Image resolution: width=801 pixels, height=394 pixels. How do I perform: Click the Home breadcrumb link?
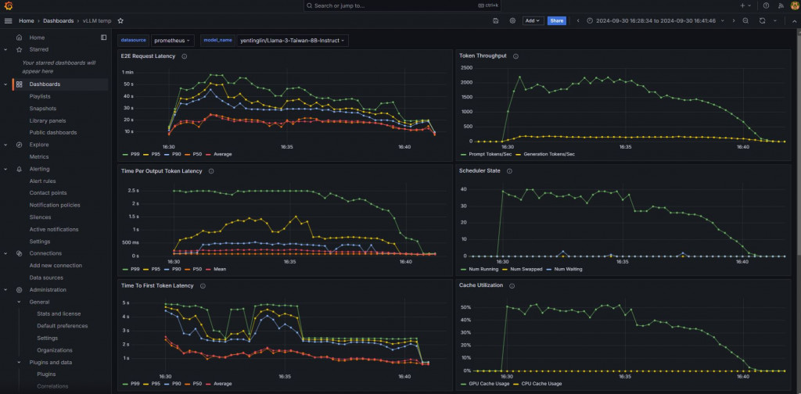27,21
